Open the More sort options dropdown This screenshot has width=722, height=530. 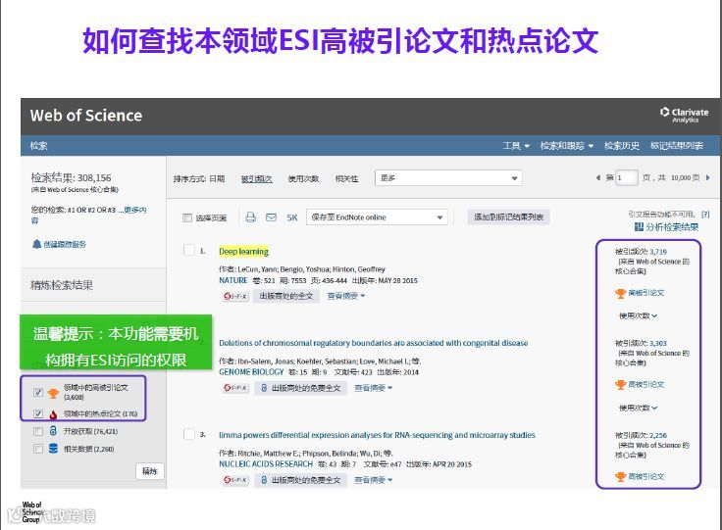point(448,178)
